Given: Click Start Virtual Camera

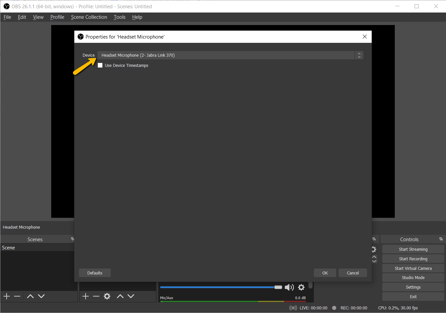Looking at the screenshot, I should pyautogui.click(x=413, y=269).
